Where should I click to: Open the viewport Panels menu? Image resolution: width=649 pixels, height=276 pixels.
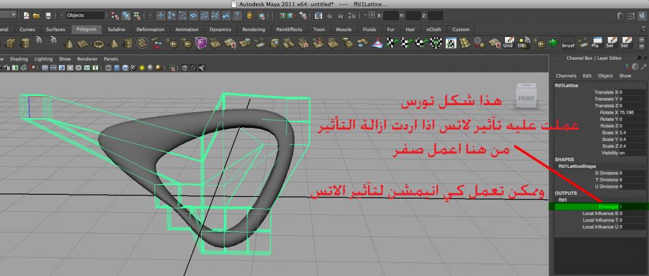point(111,59)
